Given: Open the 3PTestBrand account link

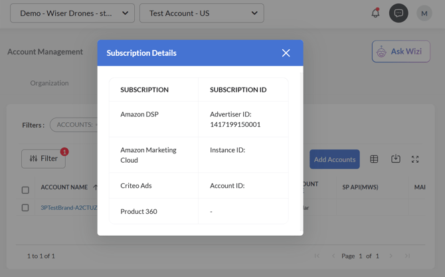Looking at the screenshot, I should [x=68, y=208].
